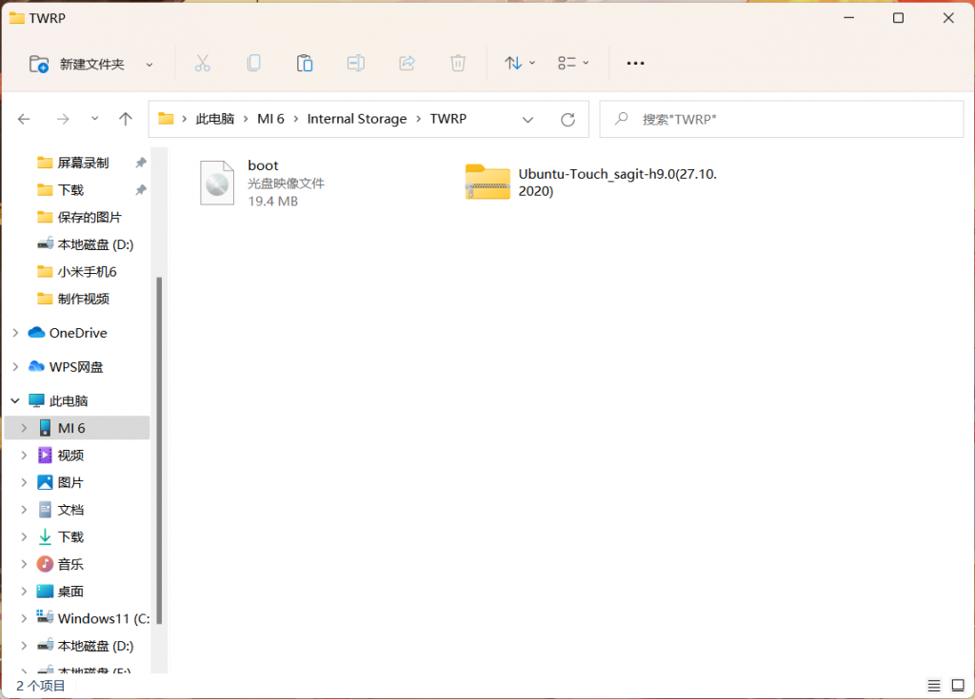975x699 pixels.
Task: Open the View layout options dropdown
Action: (x=573, y=63)
